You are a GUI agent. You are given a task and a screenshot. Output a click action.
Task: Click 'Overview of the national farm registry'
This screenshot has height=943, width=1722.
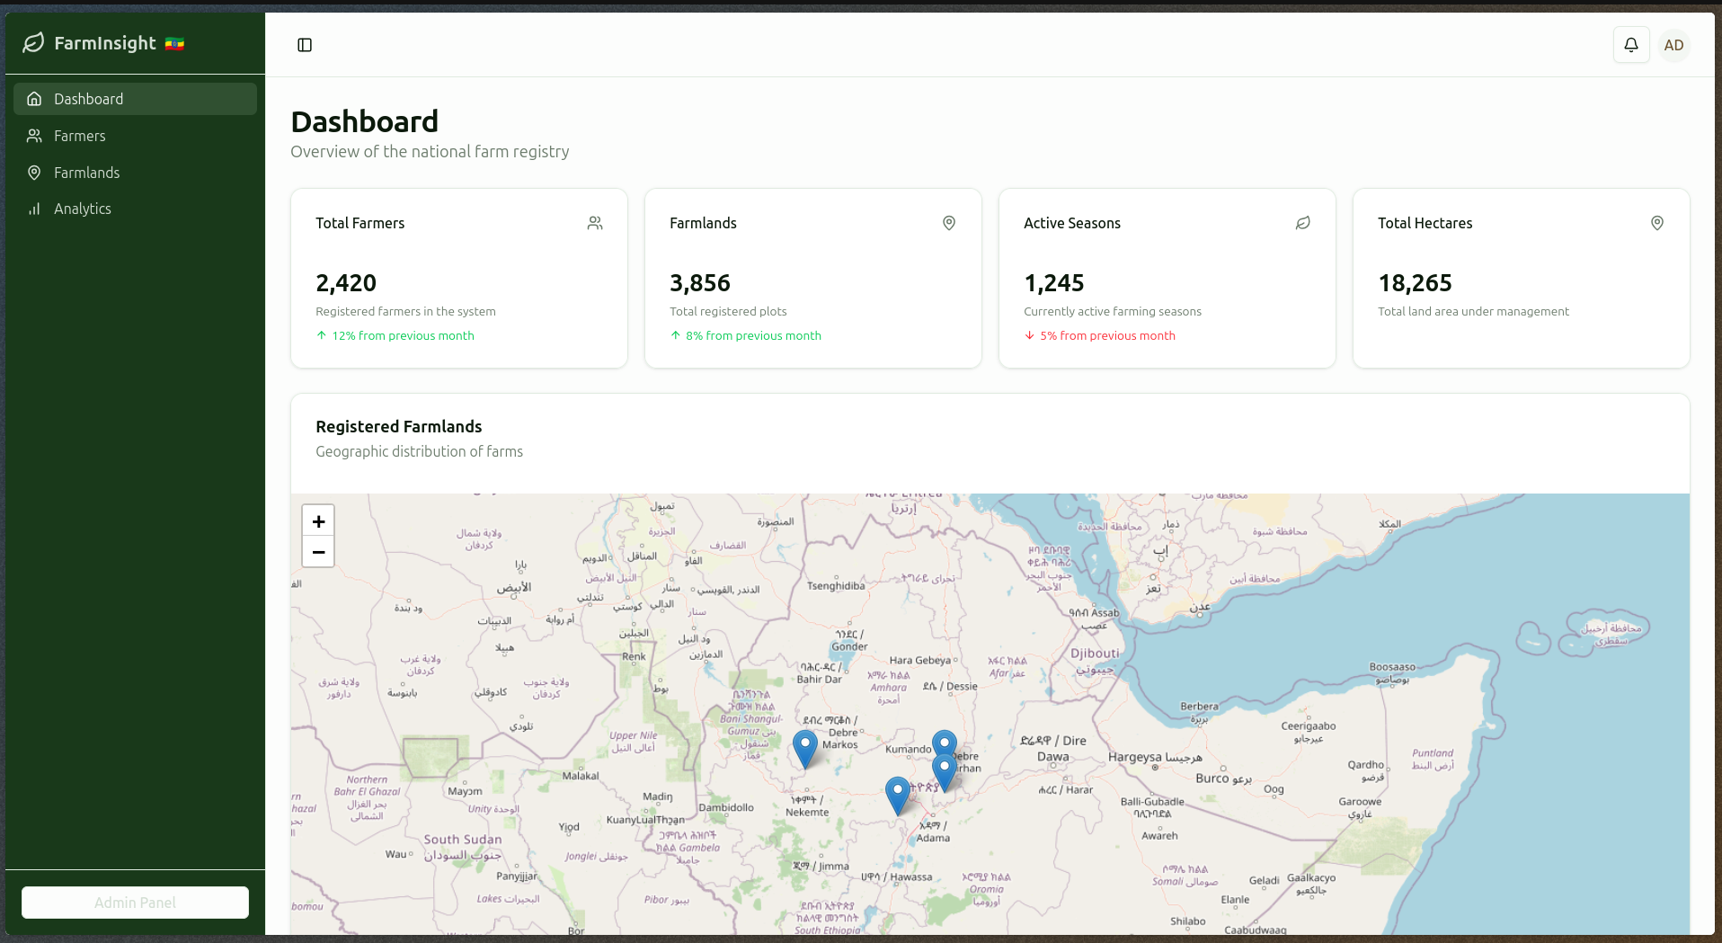pyautogui.click(x=430, y=152)
